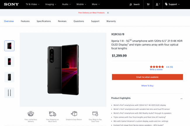
Task: Dismiss the Free Delivery banner
Action: [108, 13]
